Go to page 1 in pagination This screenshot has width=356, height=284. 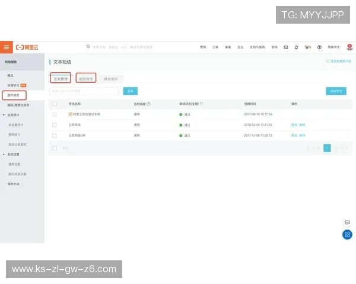[327, 148]
